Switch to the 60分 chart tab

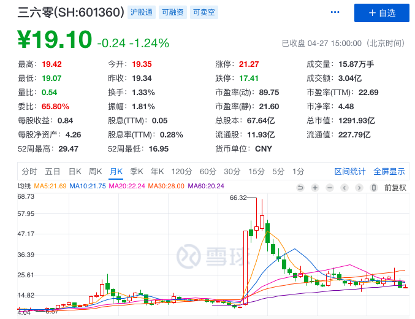pyautogui.click(x=208, y=171)
